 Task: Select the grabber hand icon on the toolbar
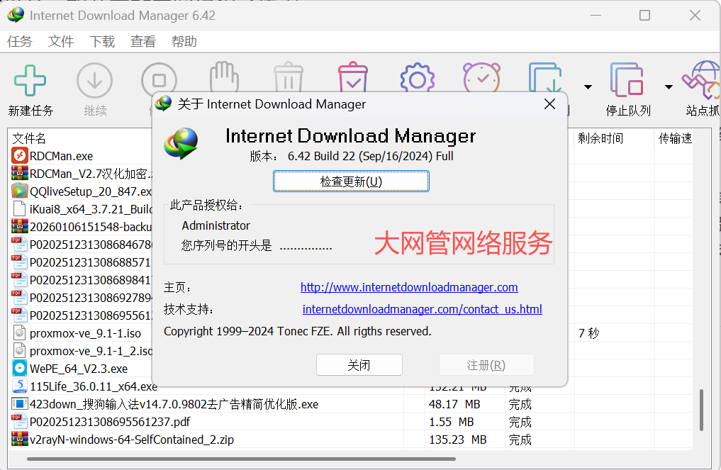click(x=223, y=78)
